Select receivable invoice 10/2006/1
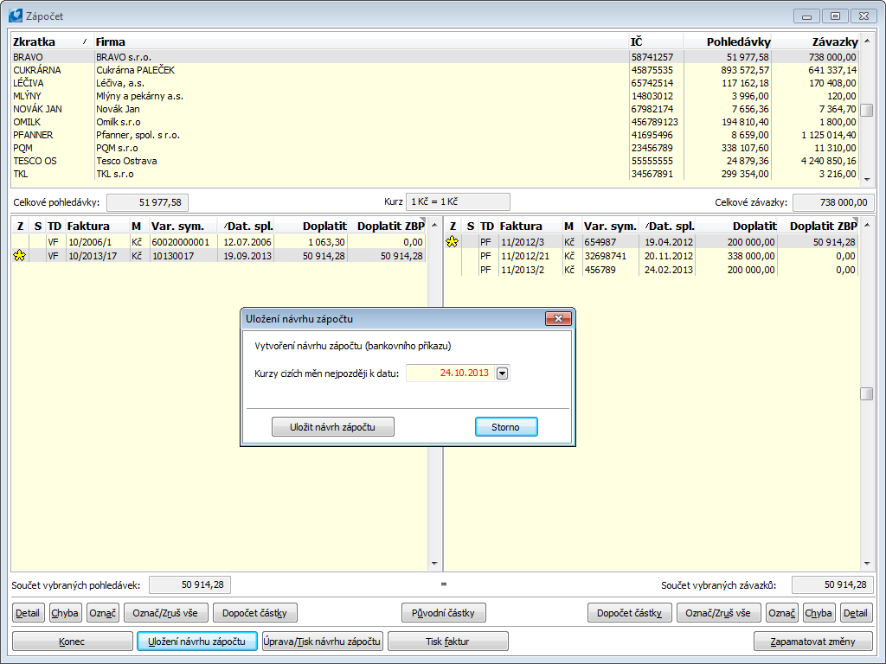Image resolution: width=886 pixels, height=664 pixels. tap(219, 242)
